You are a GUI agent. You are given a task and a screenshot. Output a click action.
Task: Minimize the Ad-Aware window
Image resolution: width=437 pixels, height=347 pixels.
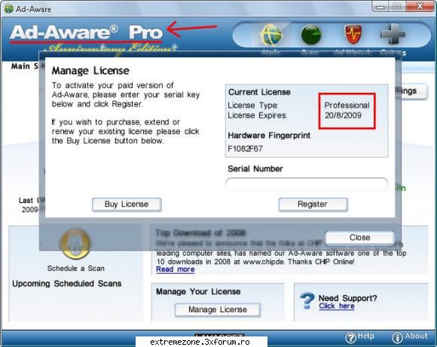coord(380,7)
